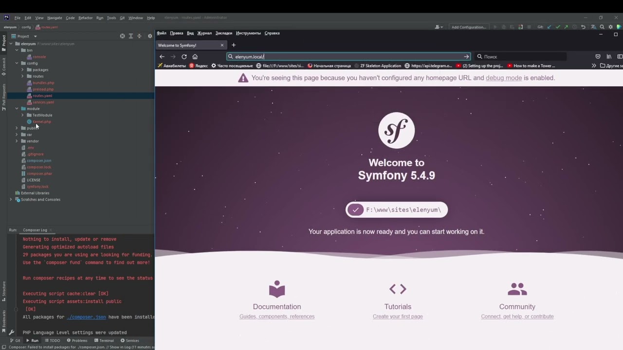Open the Project panel settings gear
The width and height of the screenshot is (623, 350).
[x=150, y=36]
